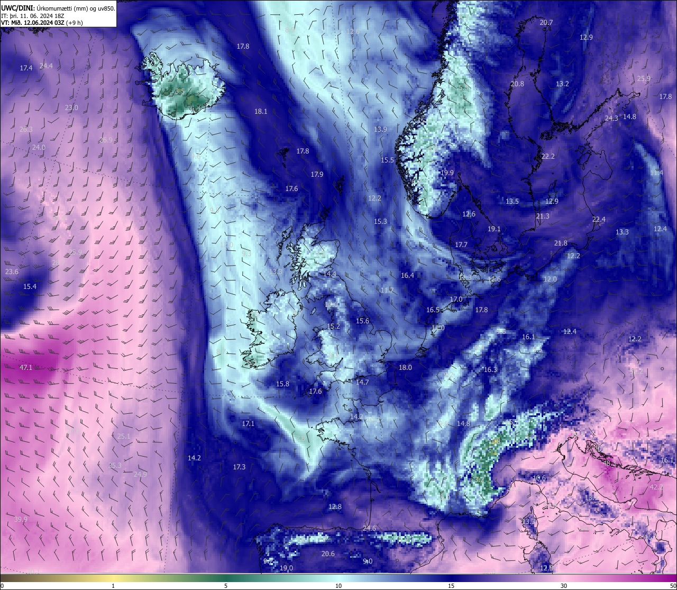Click the 26.9 value on the map
This screenshot has width=677, height=590.
point(106,140)
